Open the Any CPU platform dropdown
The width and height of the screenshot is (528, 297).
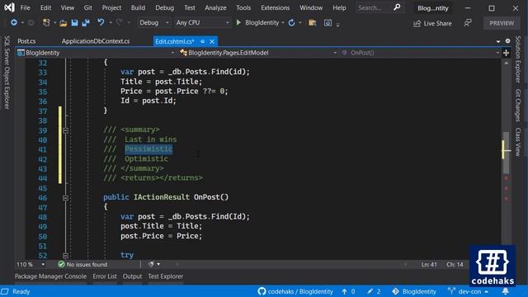(202, 22)
